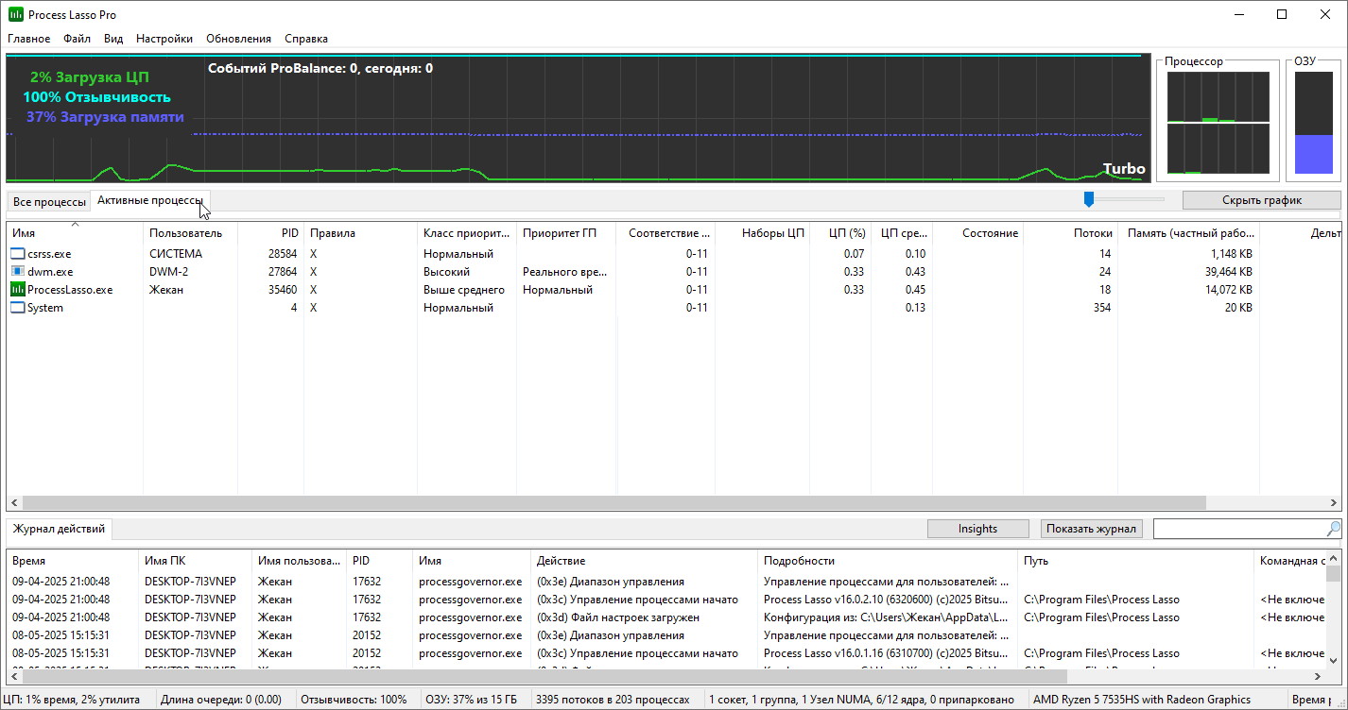Click status bar entry ОЗУ: 37% из 15 ГБ
Viewport: 1348px width, 710px height.
point(471,700)
